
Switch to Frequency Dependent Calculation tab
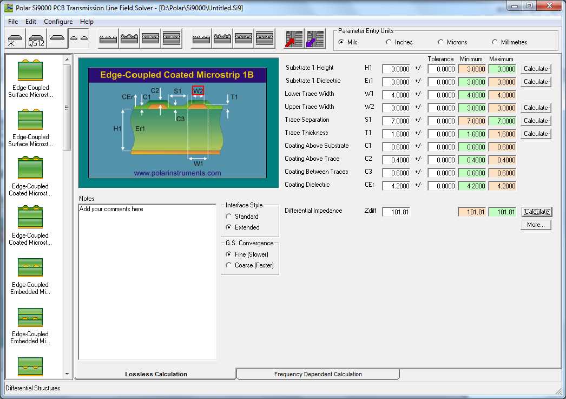click(318, 374)
